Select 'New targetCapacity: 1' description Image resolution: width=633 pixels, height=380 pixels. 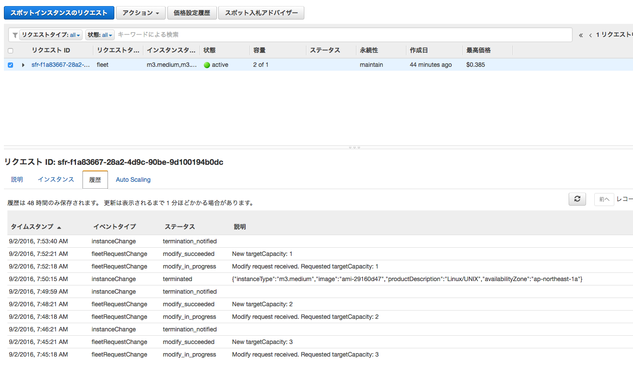(x=262, y=254)
